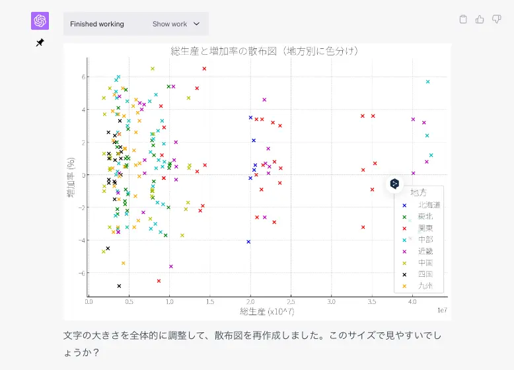Click the ChatGPT logo avatar
This screenshot has width=514, height=370.
coord(40,21)
